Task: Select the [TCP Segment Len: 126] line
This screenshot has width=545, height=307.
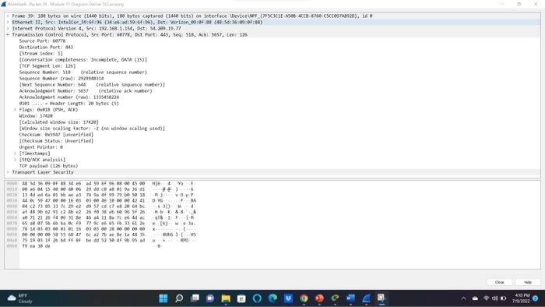Action: (47, 66)
